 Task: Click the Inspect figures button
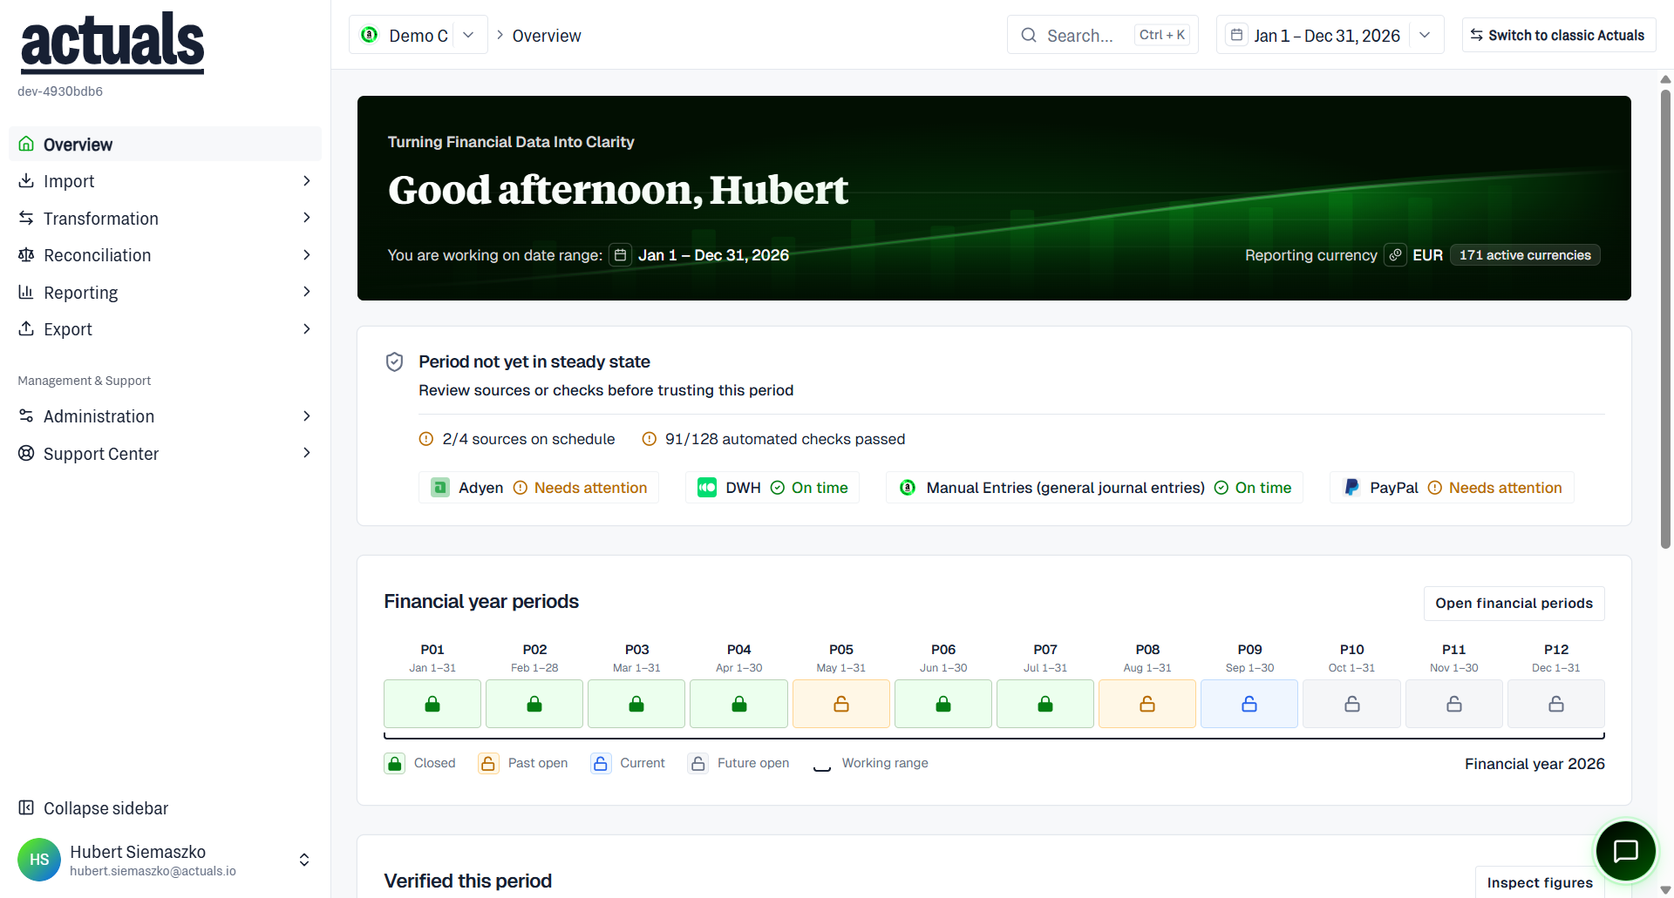click(x=1540, y=882)
